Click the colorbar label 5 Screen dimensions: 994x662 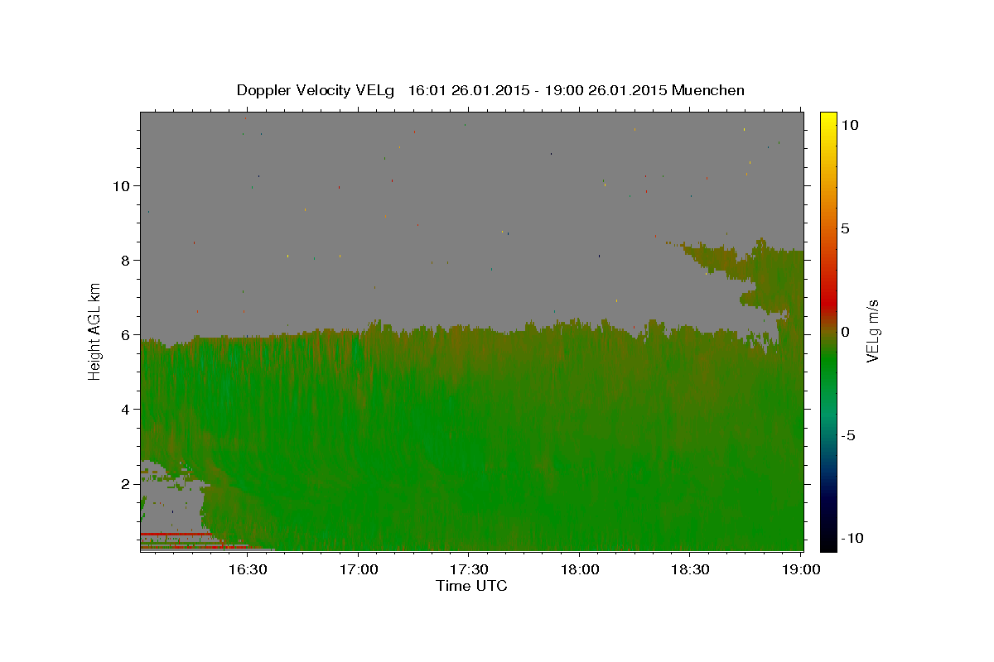(845, 228)
